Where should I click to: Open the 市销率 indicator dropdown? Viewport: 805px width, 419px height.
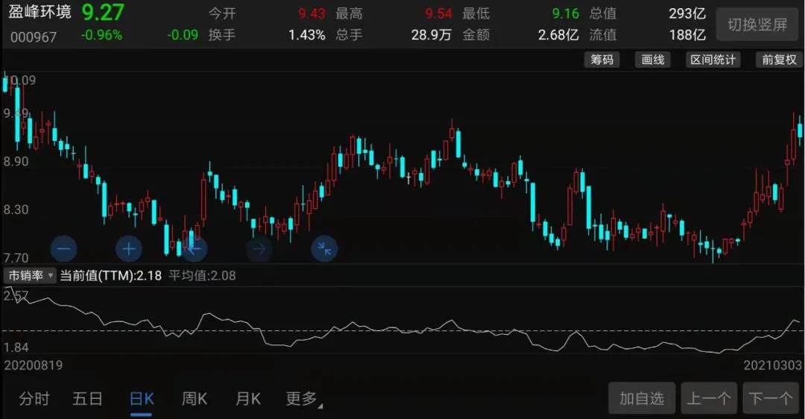(x=31, y=276)
